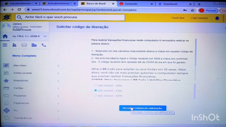Open the phone contact icon
The width and height of the screenshot is (226, 127).
click(x=44, y=45)
